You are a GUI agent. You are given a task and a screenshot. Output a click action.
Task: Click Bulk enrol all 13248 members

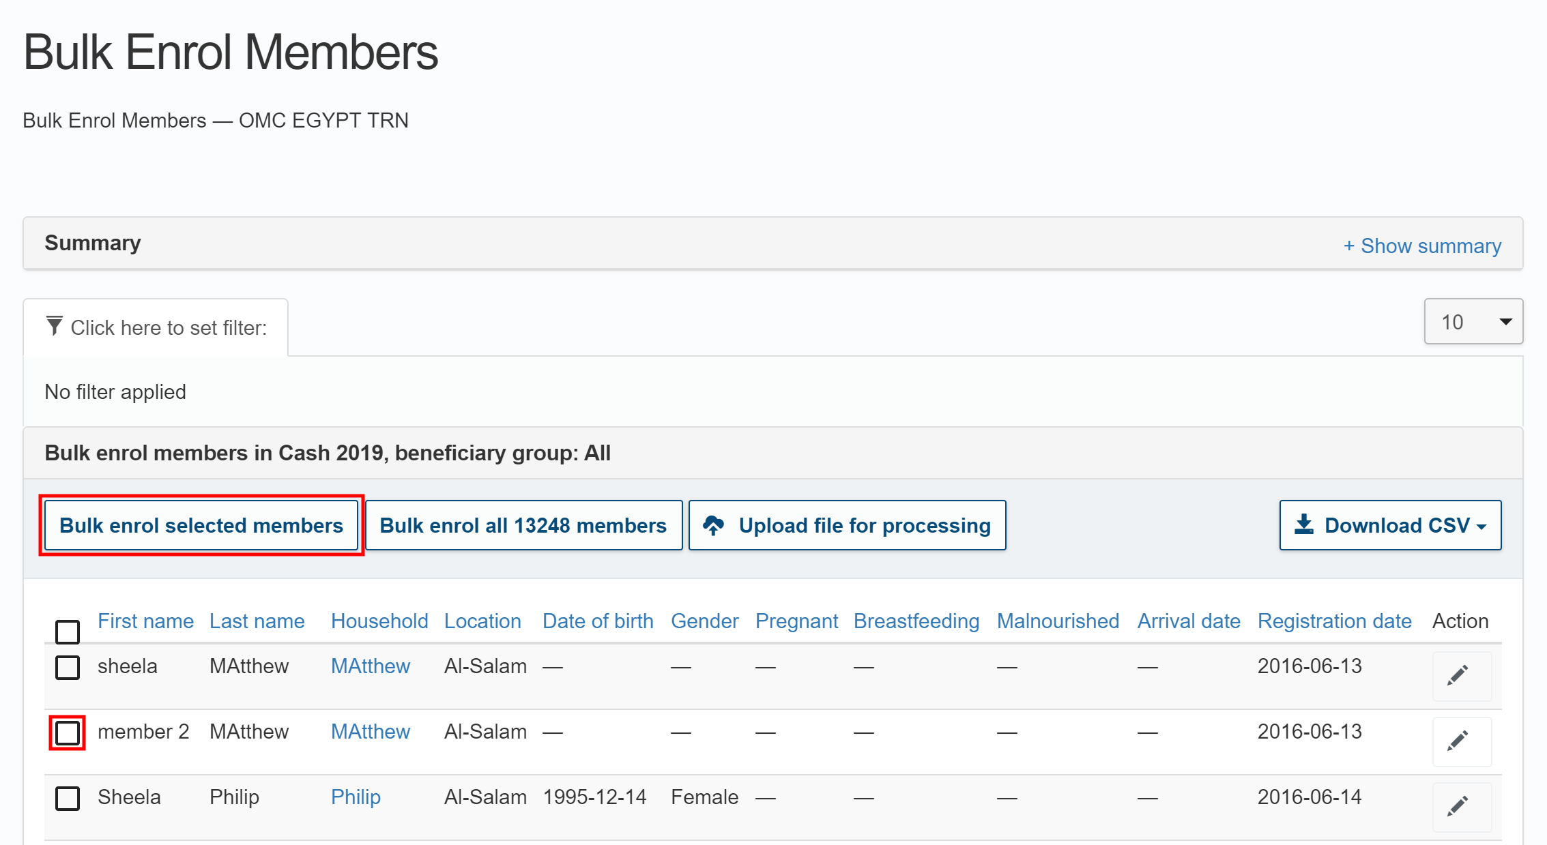(x=523, y=525)
